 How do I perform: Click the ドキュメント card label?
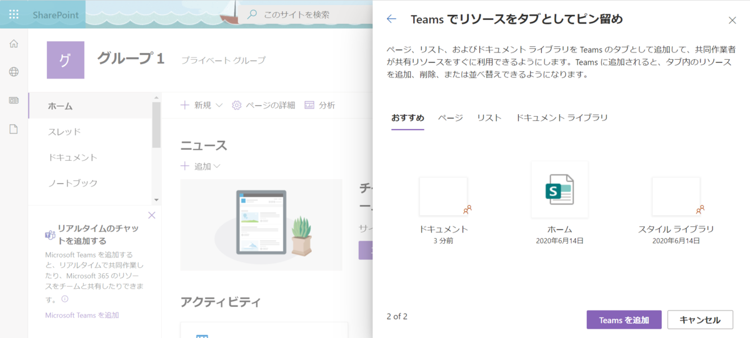(x=444, y=229)
